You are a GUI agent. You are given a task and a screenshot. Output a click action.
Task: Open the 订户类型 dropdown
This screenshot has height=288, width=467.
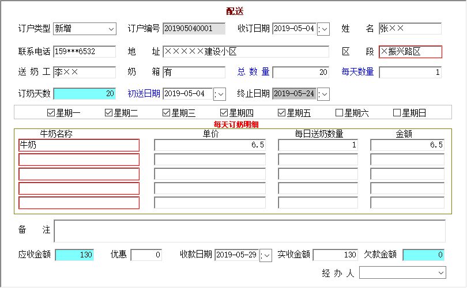point(111,29)
